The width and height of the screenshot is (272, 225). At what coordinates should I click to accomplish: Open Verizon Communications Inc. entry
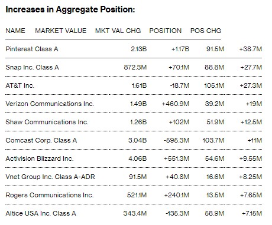[50, 104]
